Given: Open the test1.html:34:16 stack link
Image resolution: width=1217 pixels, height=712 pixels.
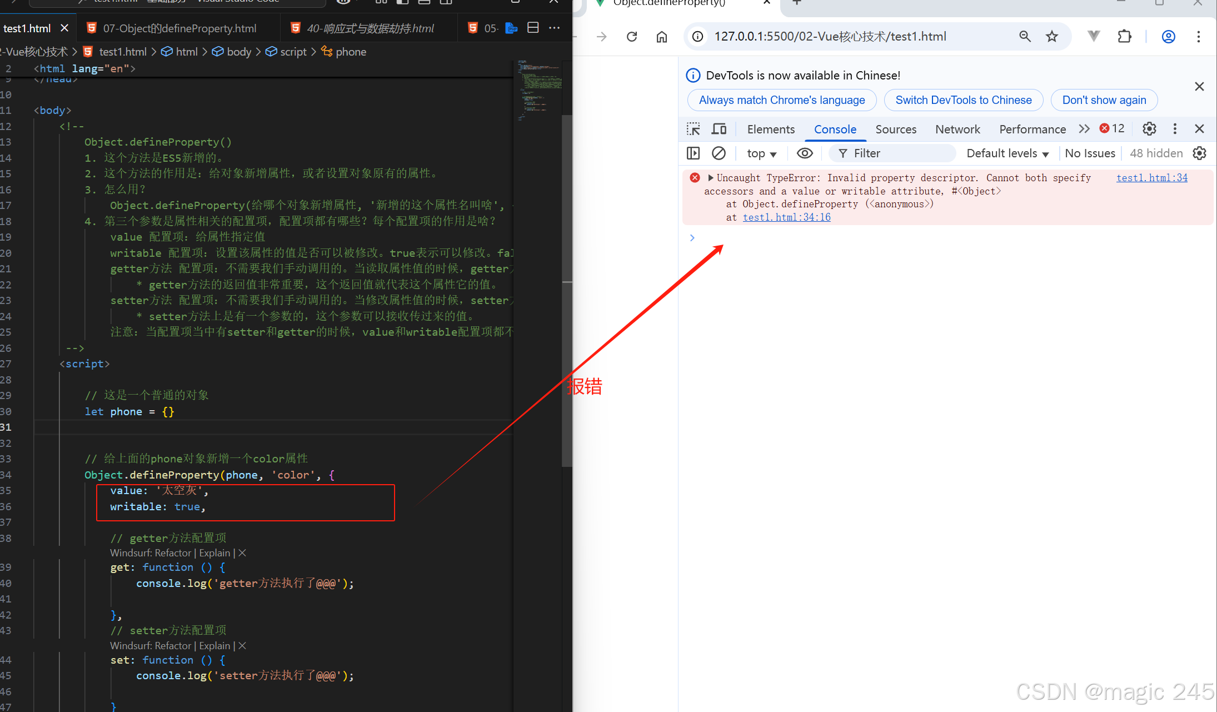Looking at the screenshot, I should click(786, 217).
